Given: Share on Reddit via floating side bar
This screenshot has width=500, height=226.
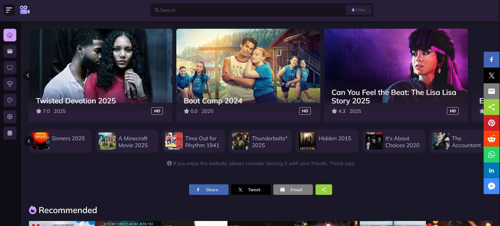Looking at the screenshot, I should coord(492,139).
